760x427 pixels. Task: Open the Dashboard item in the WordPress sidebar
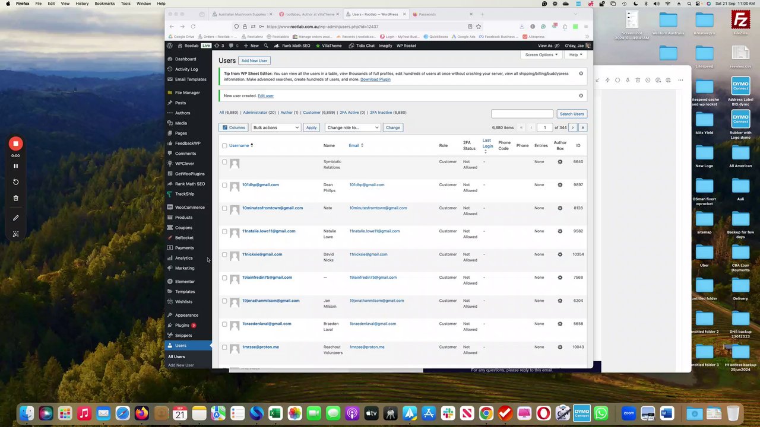(185, 59)
